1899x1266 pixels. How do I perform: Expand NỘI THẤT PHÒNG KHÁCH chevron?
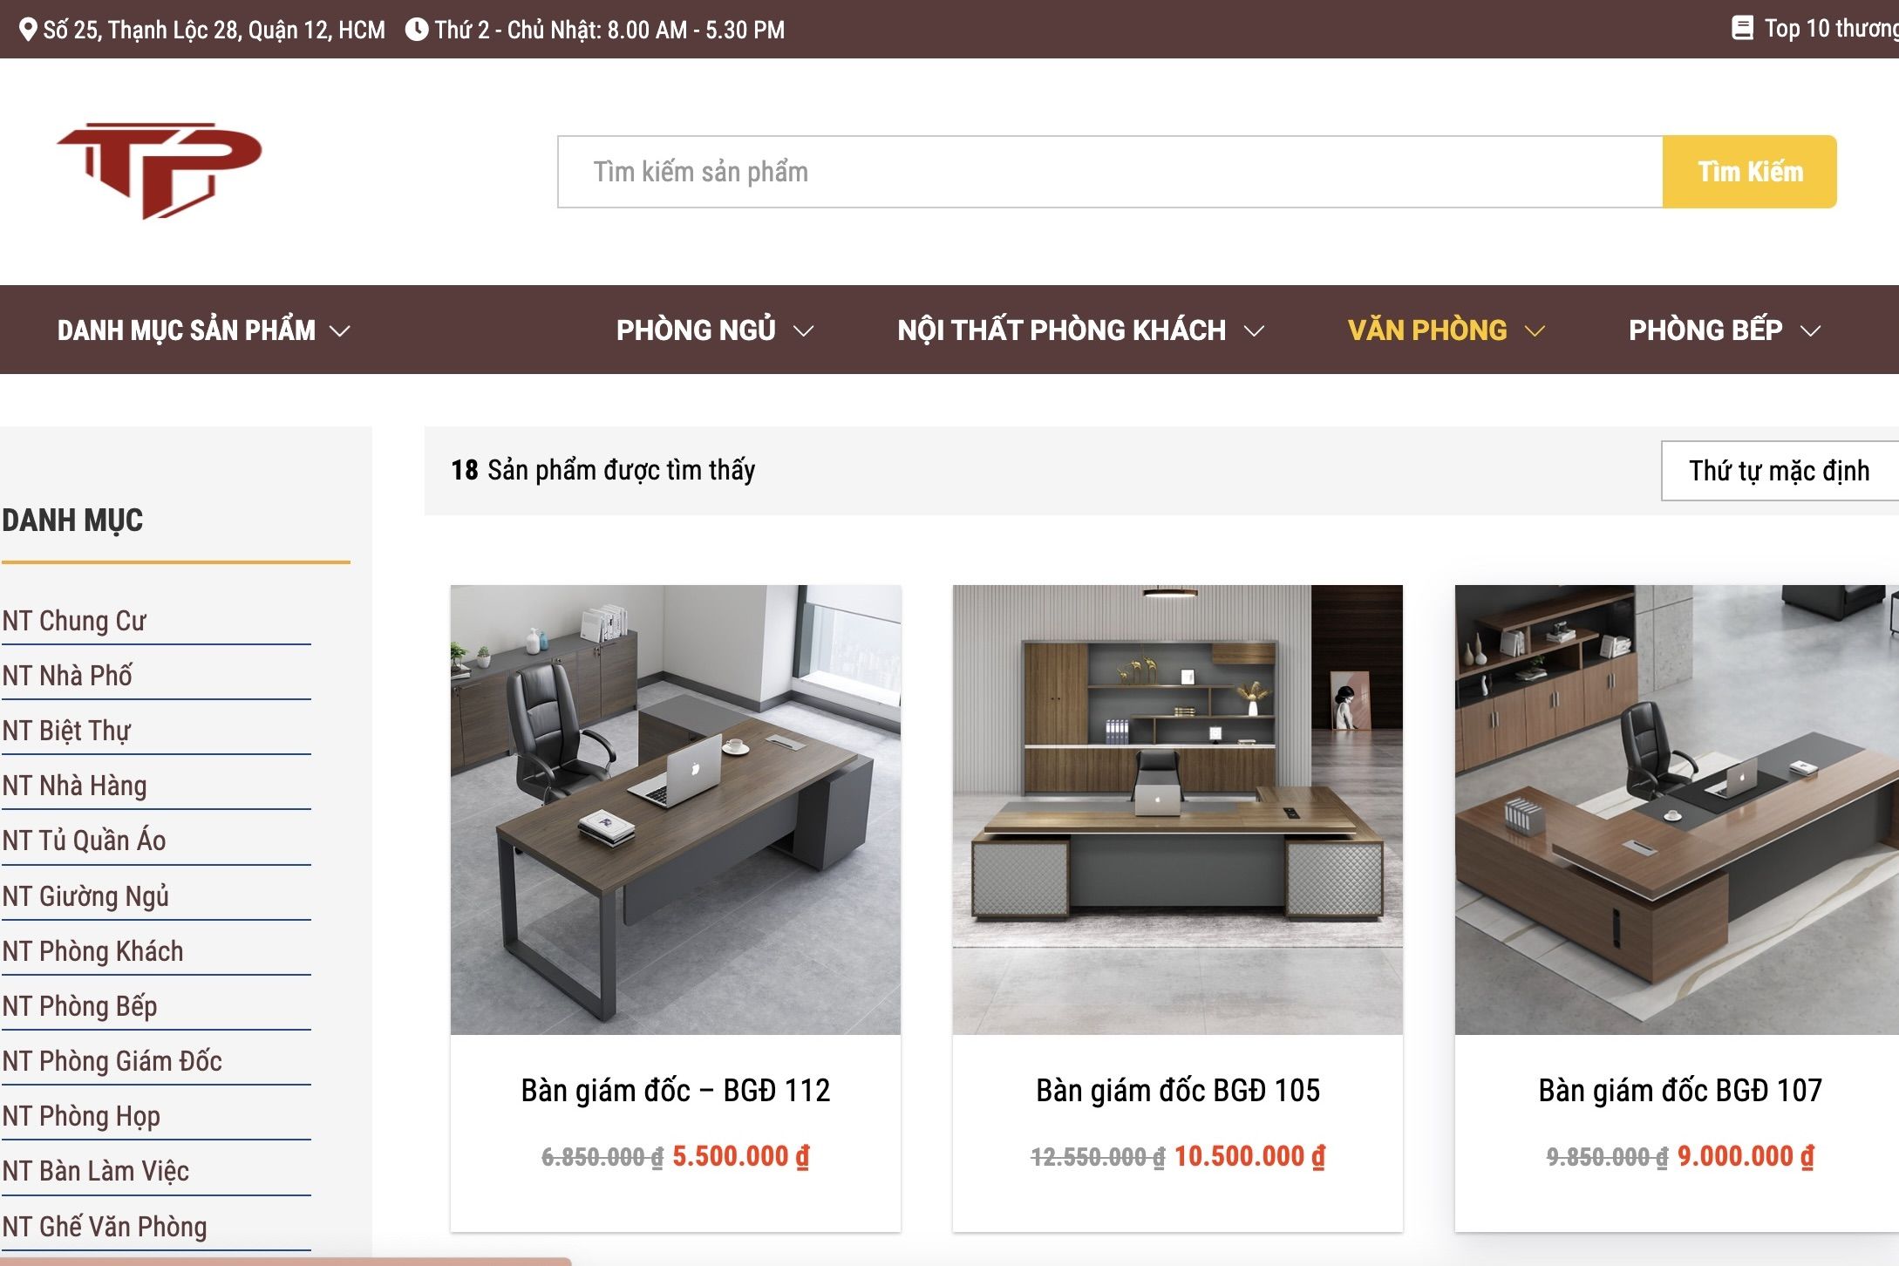click(1254, 331)
